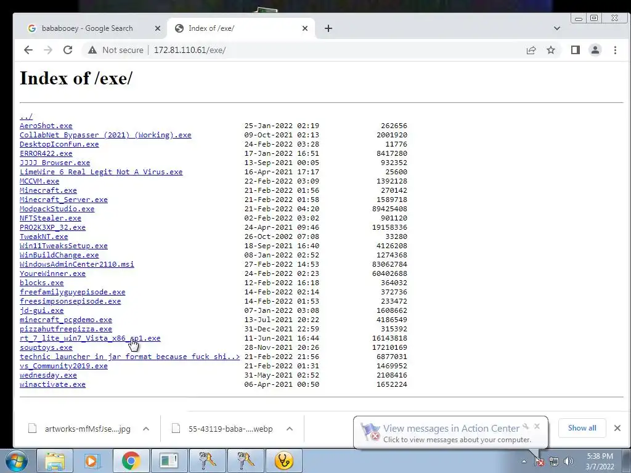Show hidden tray icons arrow
The image size is (631, 473).
[x=524, y=461]
